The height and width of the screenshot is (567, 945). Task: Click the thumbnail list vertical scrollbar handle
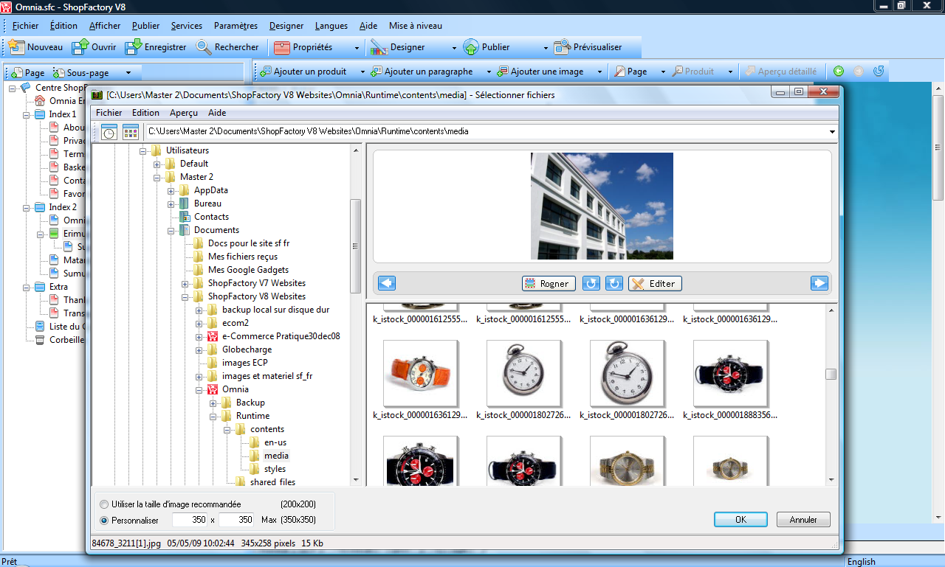[831, 374]
